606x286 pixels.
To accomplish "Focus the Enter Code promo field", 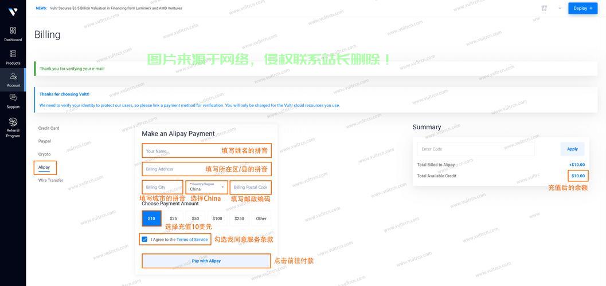I will coord(476,149).
